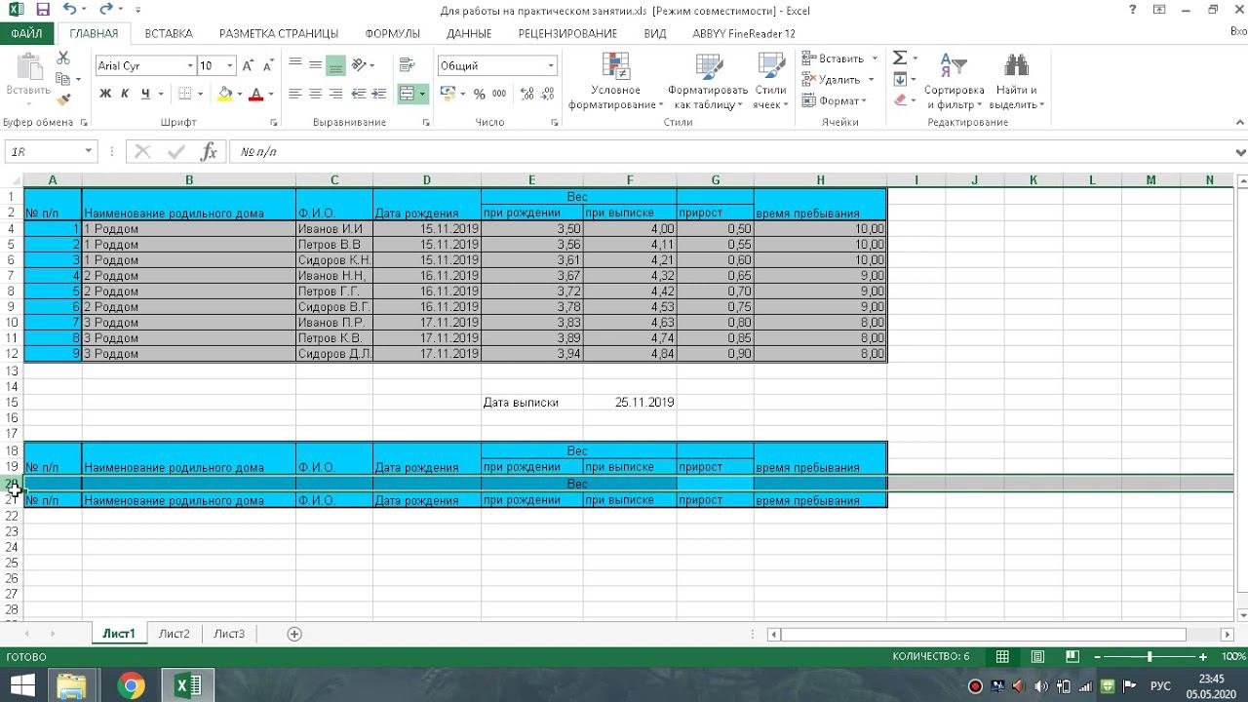Increase the decimal places
The width and height of the screenshot is (1248, 702).
click(x=527, y=94)
